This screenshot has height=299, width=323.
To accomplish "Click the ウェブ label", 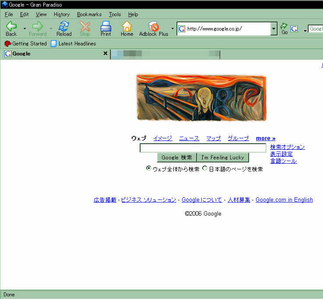I will 139,138.
